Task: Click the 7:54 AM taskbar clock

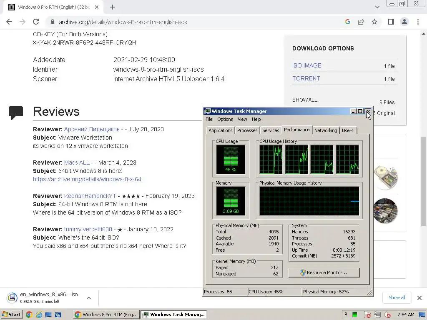Action: [406, 315]
